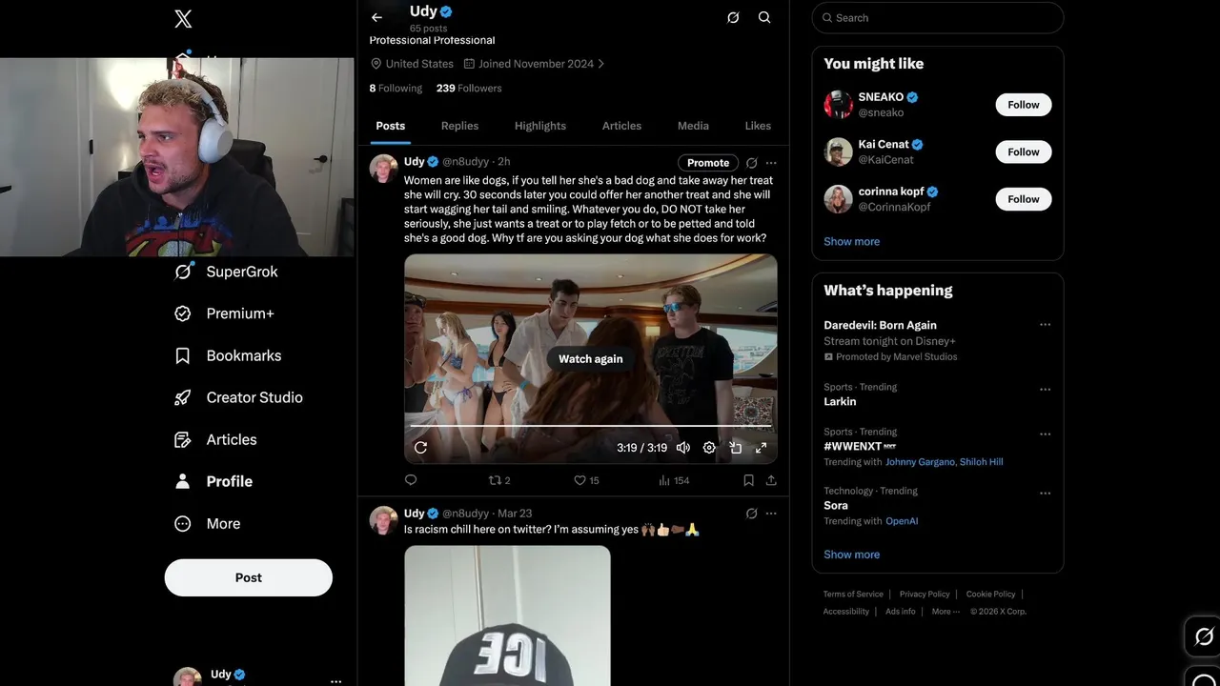
Task: Follow Kai Cenat
Action: [x=1024, y=151]
